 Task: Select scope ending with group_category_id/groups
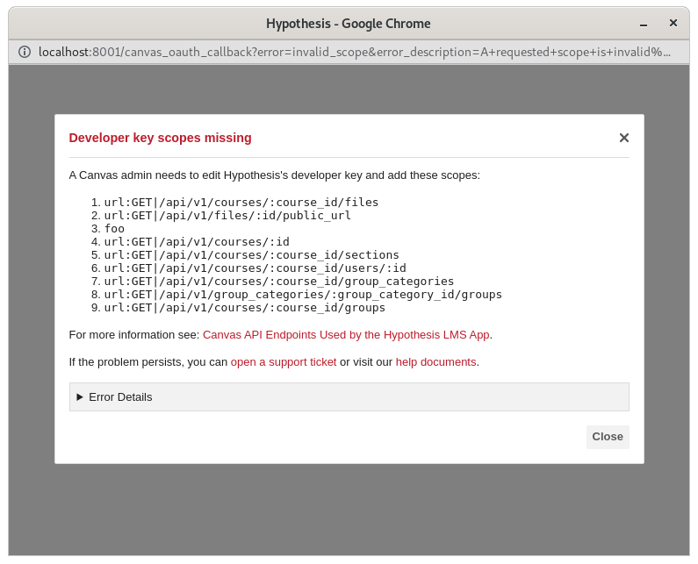[303, 295]
